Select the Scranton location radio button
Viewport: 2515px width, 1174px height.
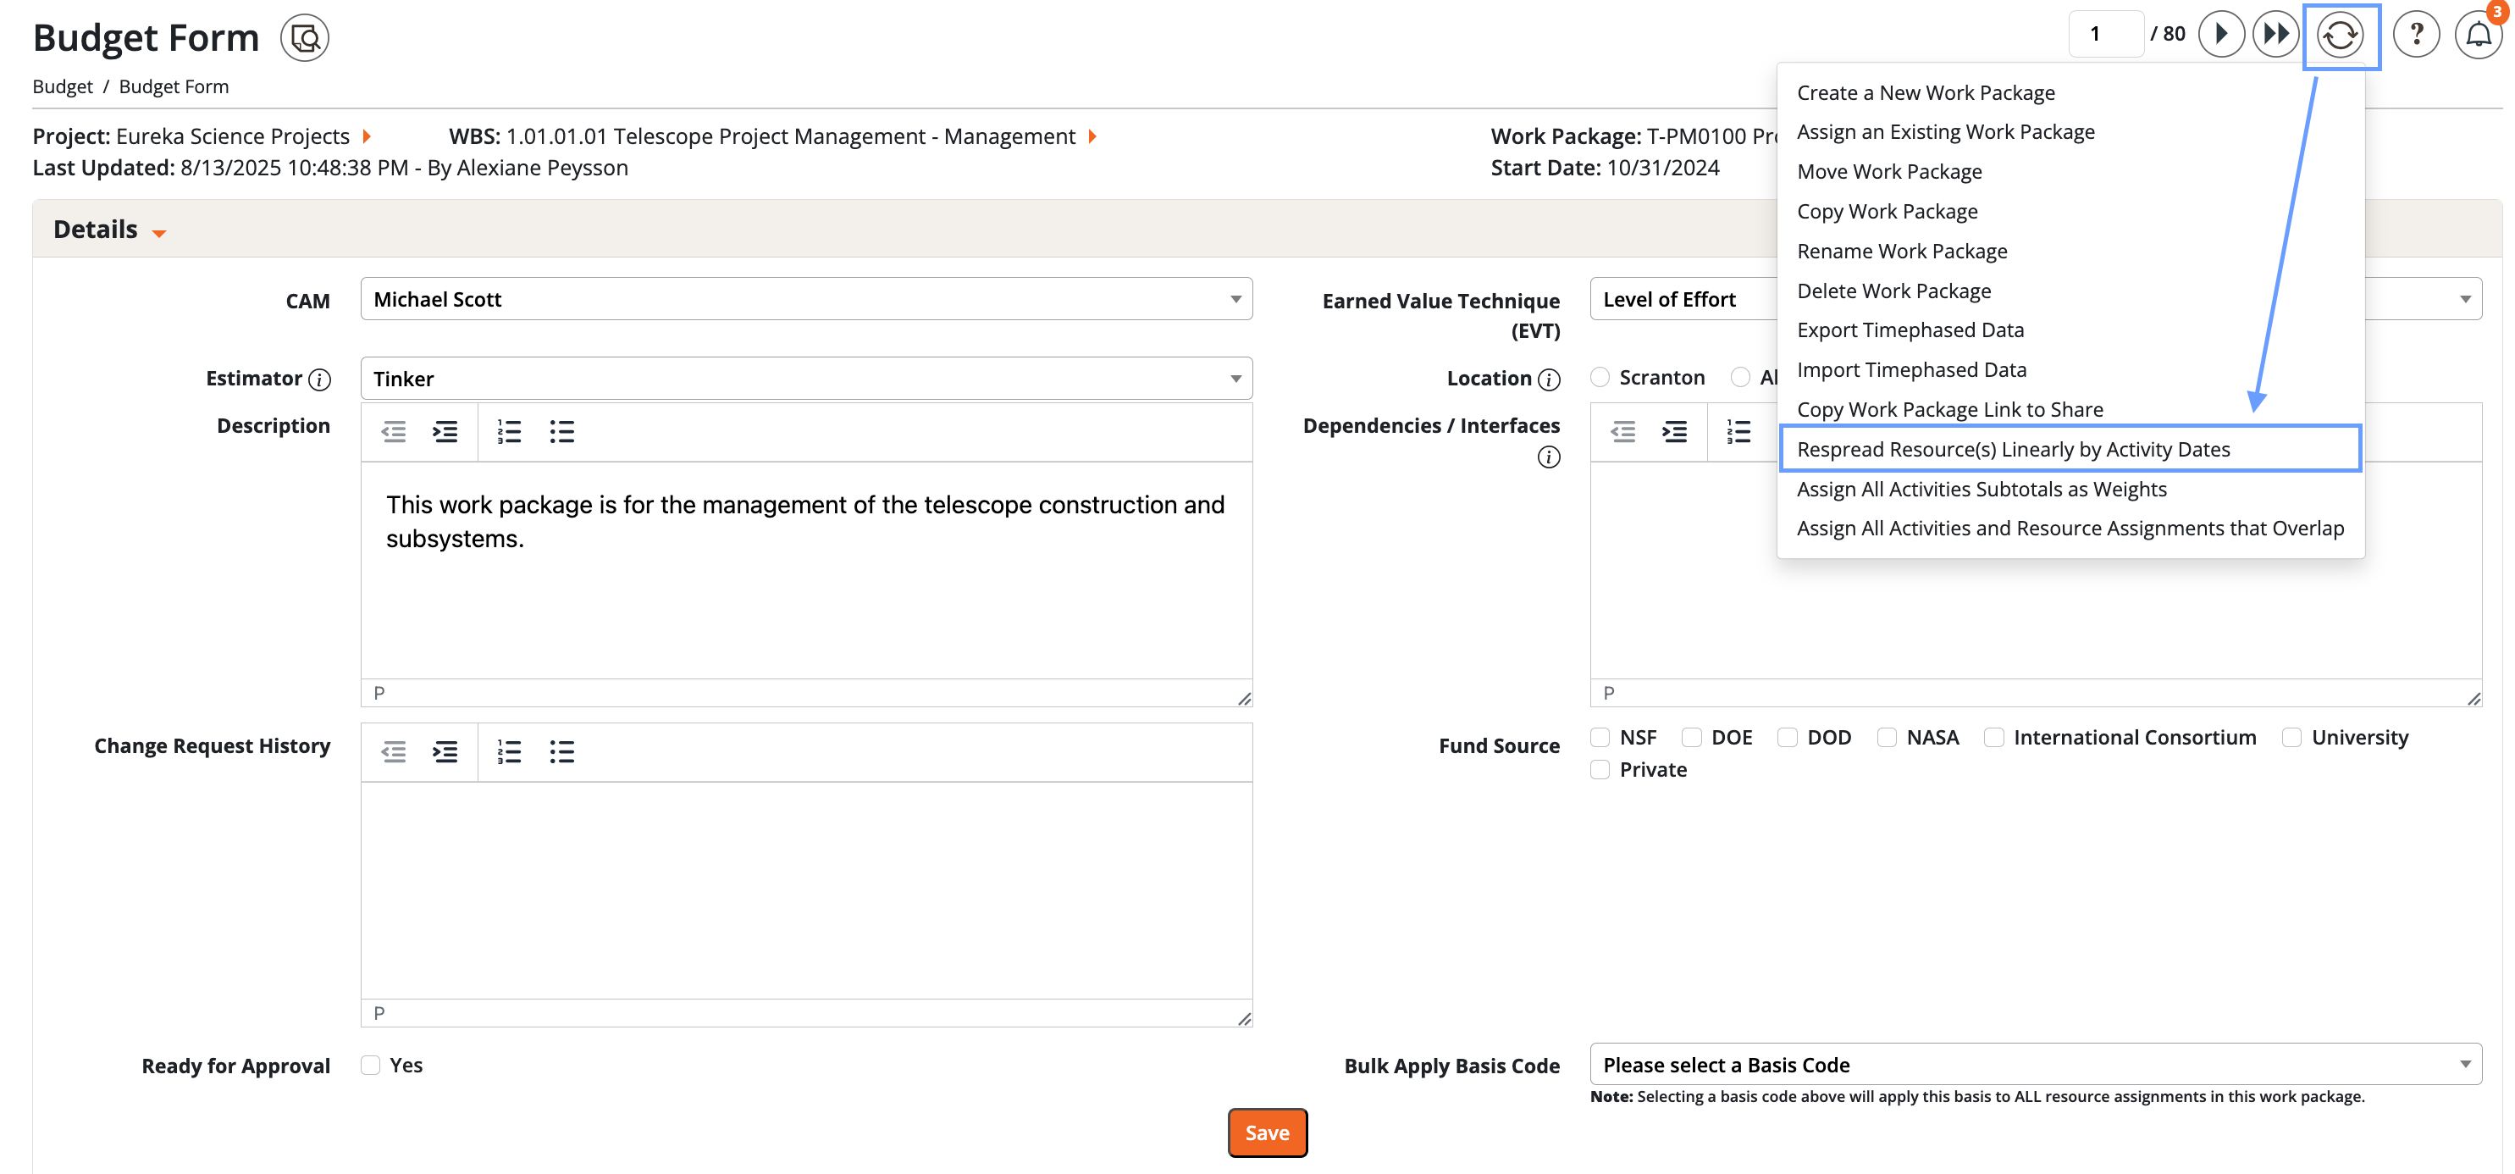1600,377
